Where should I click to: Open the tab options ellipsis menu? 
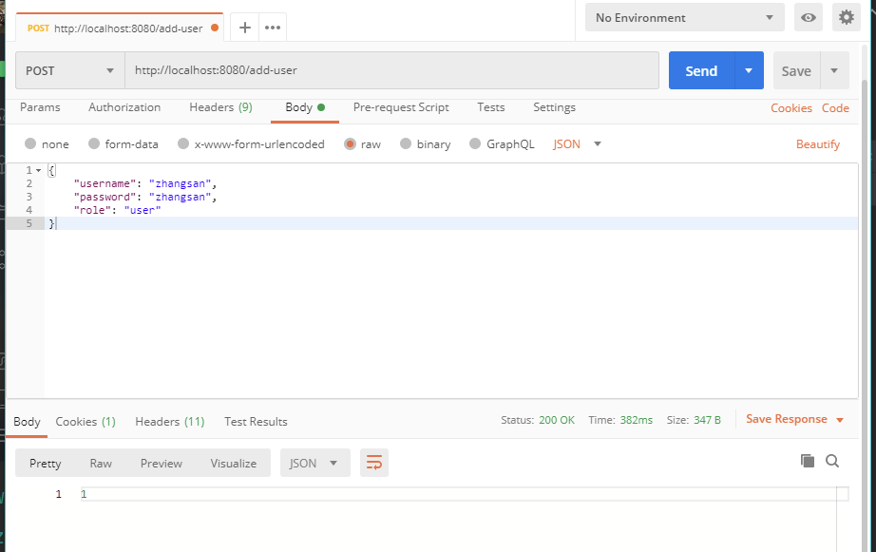[273, 28]
